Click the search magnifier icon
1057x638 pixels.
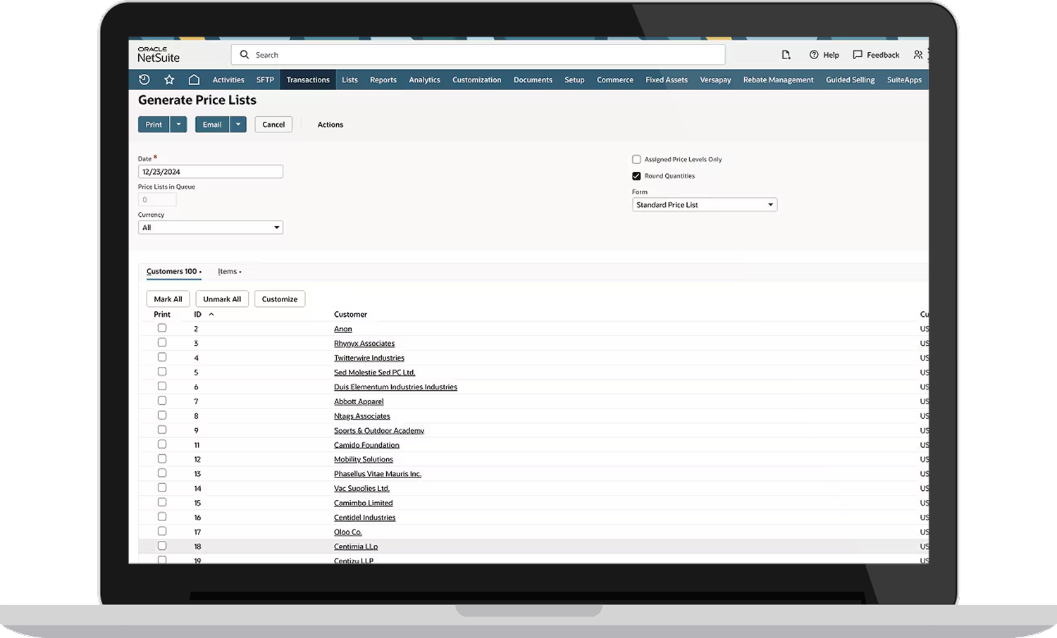[x=245, y=54]
